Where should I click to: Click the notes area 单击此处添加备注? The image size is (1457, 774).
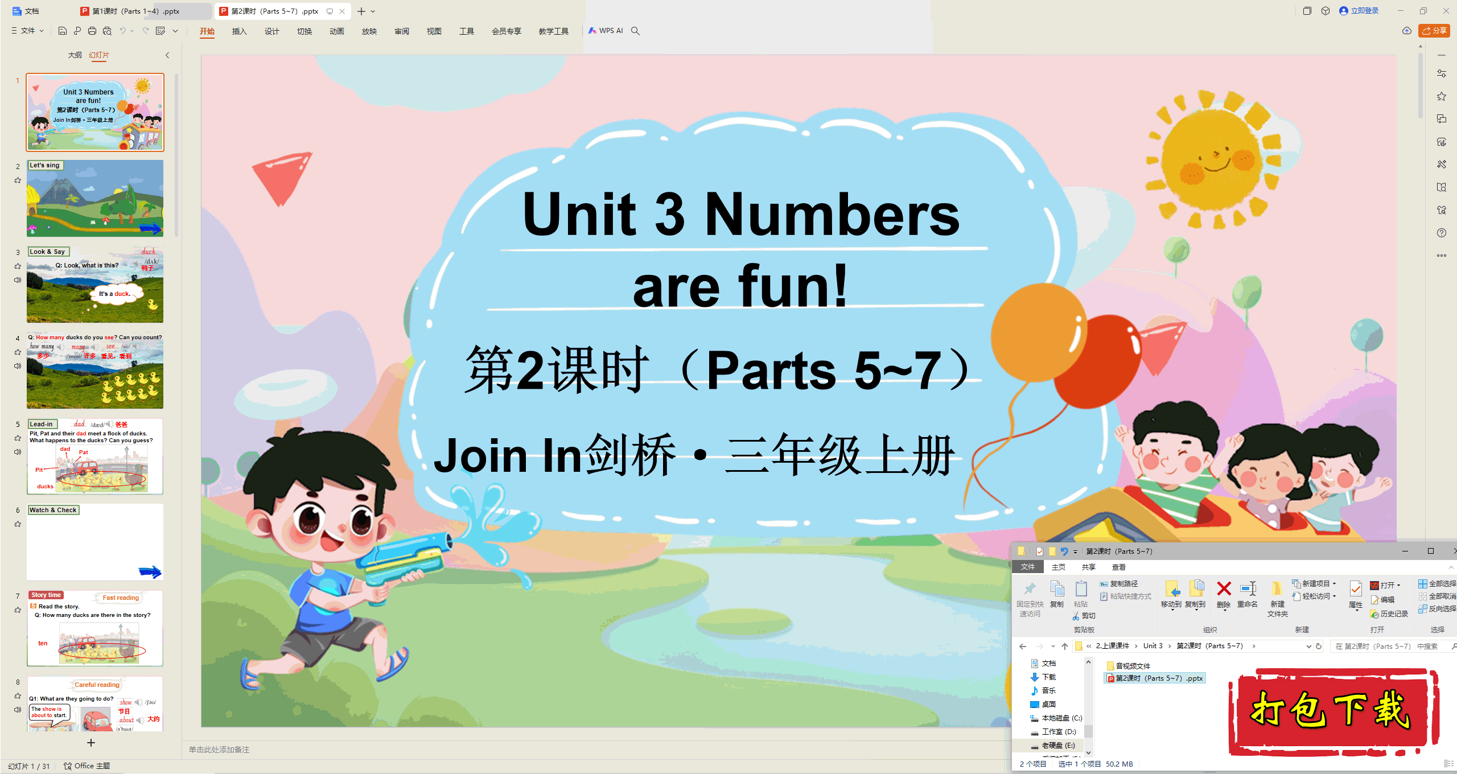coord(219,750)
